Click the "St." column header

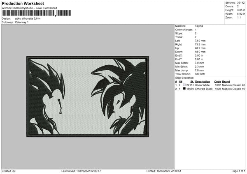192,82
